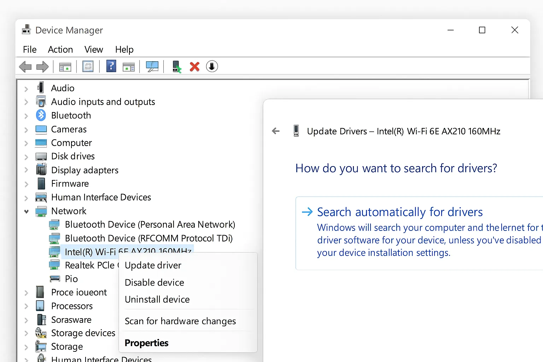The width and height of the screenshot is (543, 362).
Task: Expand the Processors category
Action: click(x=26, y=306)
